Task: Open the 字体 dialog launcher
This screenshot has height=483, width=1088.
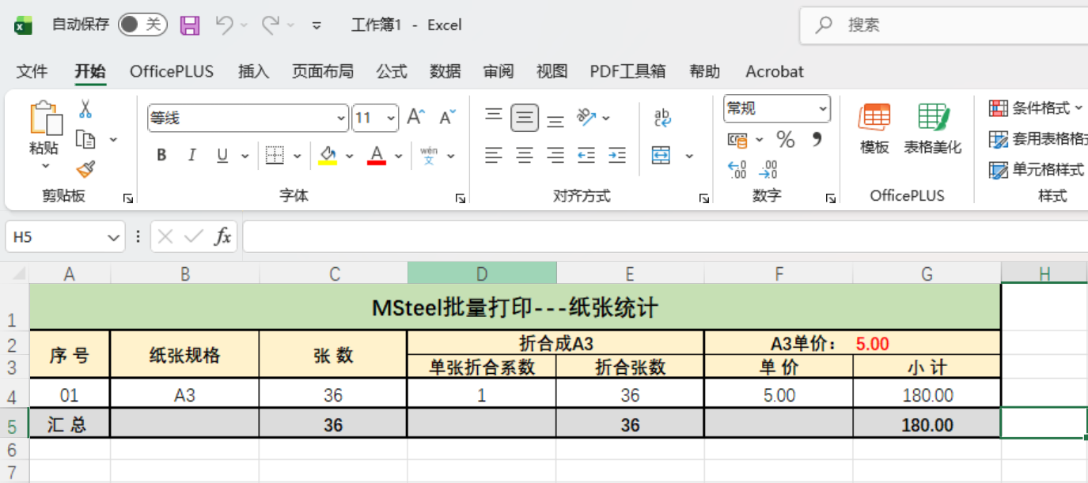Action: [x=461, y=198]
